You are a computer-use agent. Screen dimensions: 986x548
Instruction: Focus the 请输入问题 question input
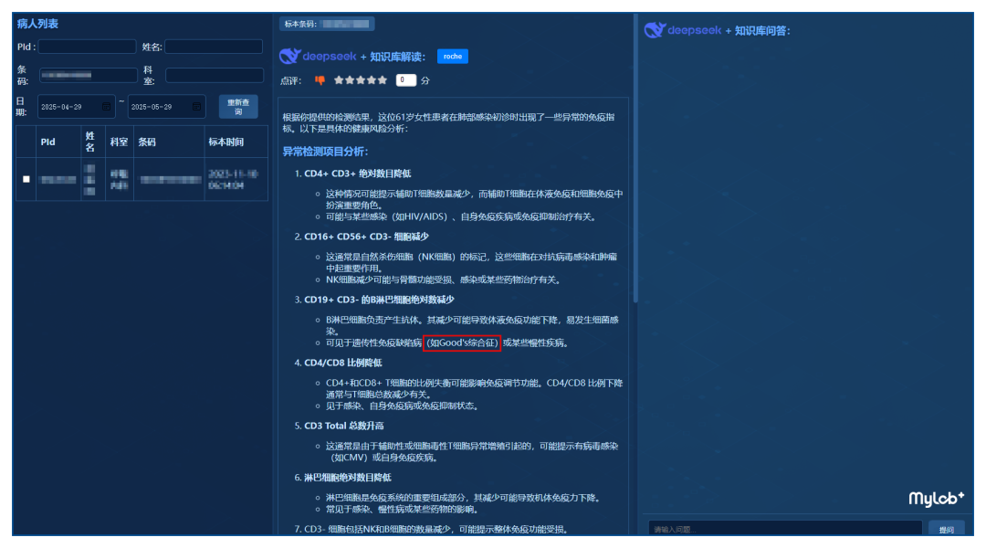coord(785,529)
